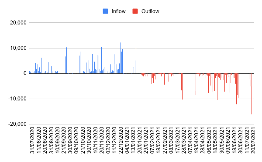This screenshot has width=262, height=162.
Task: Click the -10,000 y-axis label
Action: pyautogui.click(x=17, y=99)
